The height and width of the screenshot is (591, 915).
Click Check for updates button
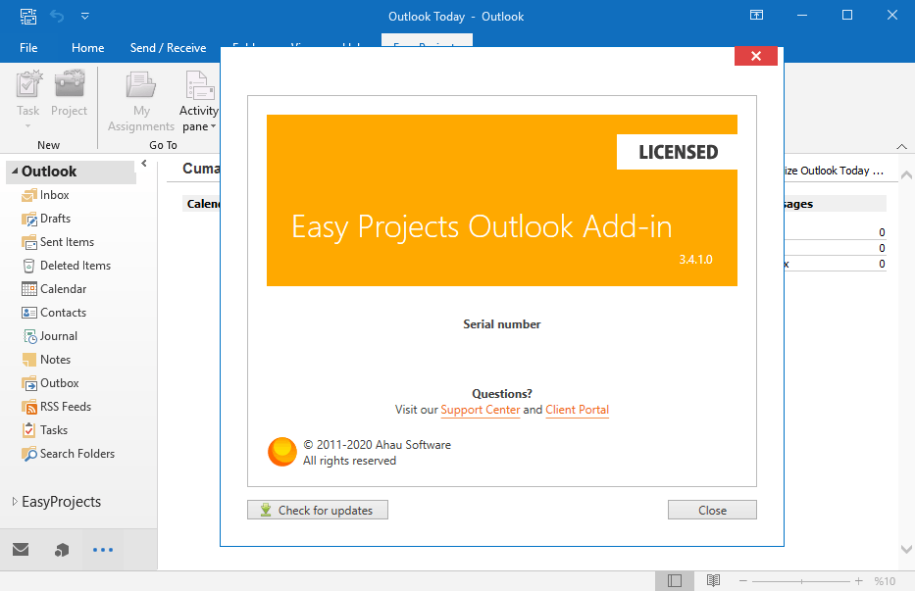click(318, 510)
